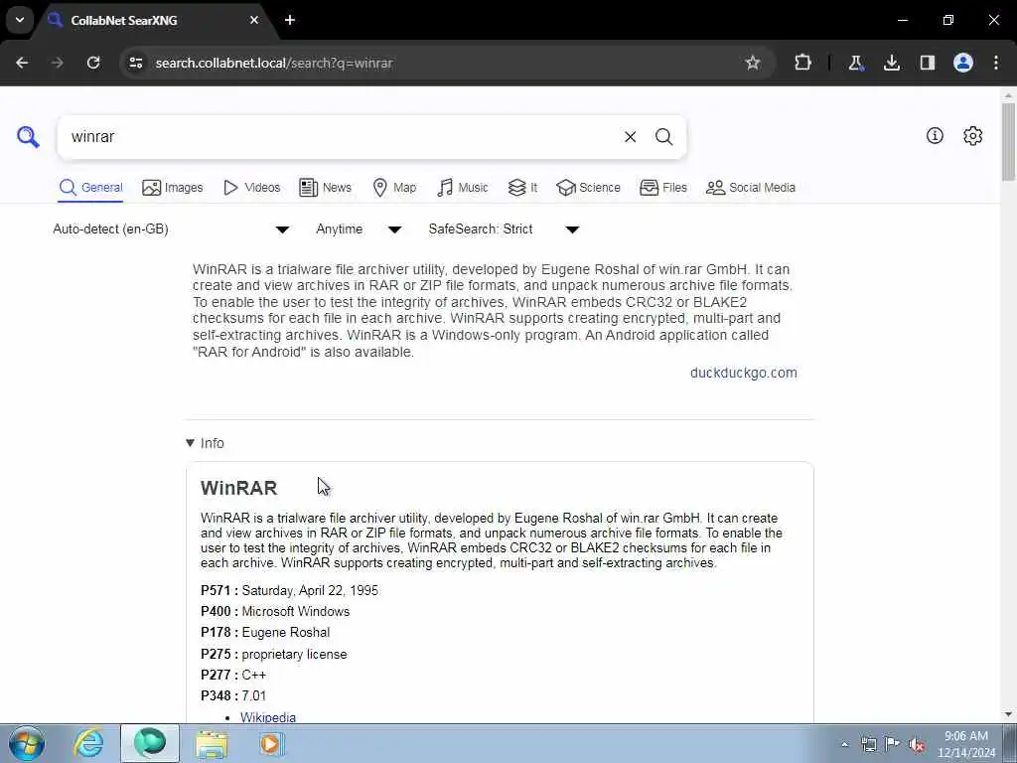Reload the current page
This screenshot has height=763, width=1017.
coord(93,63)
